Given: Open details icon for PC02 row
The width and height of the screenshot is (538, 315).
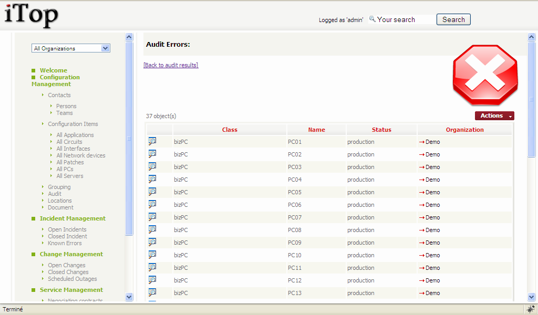Looking at the screenshot, I should [152, 154].
